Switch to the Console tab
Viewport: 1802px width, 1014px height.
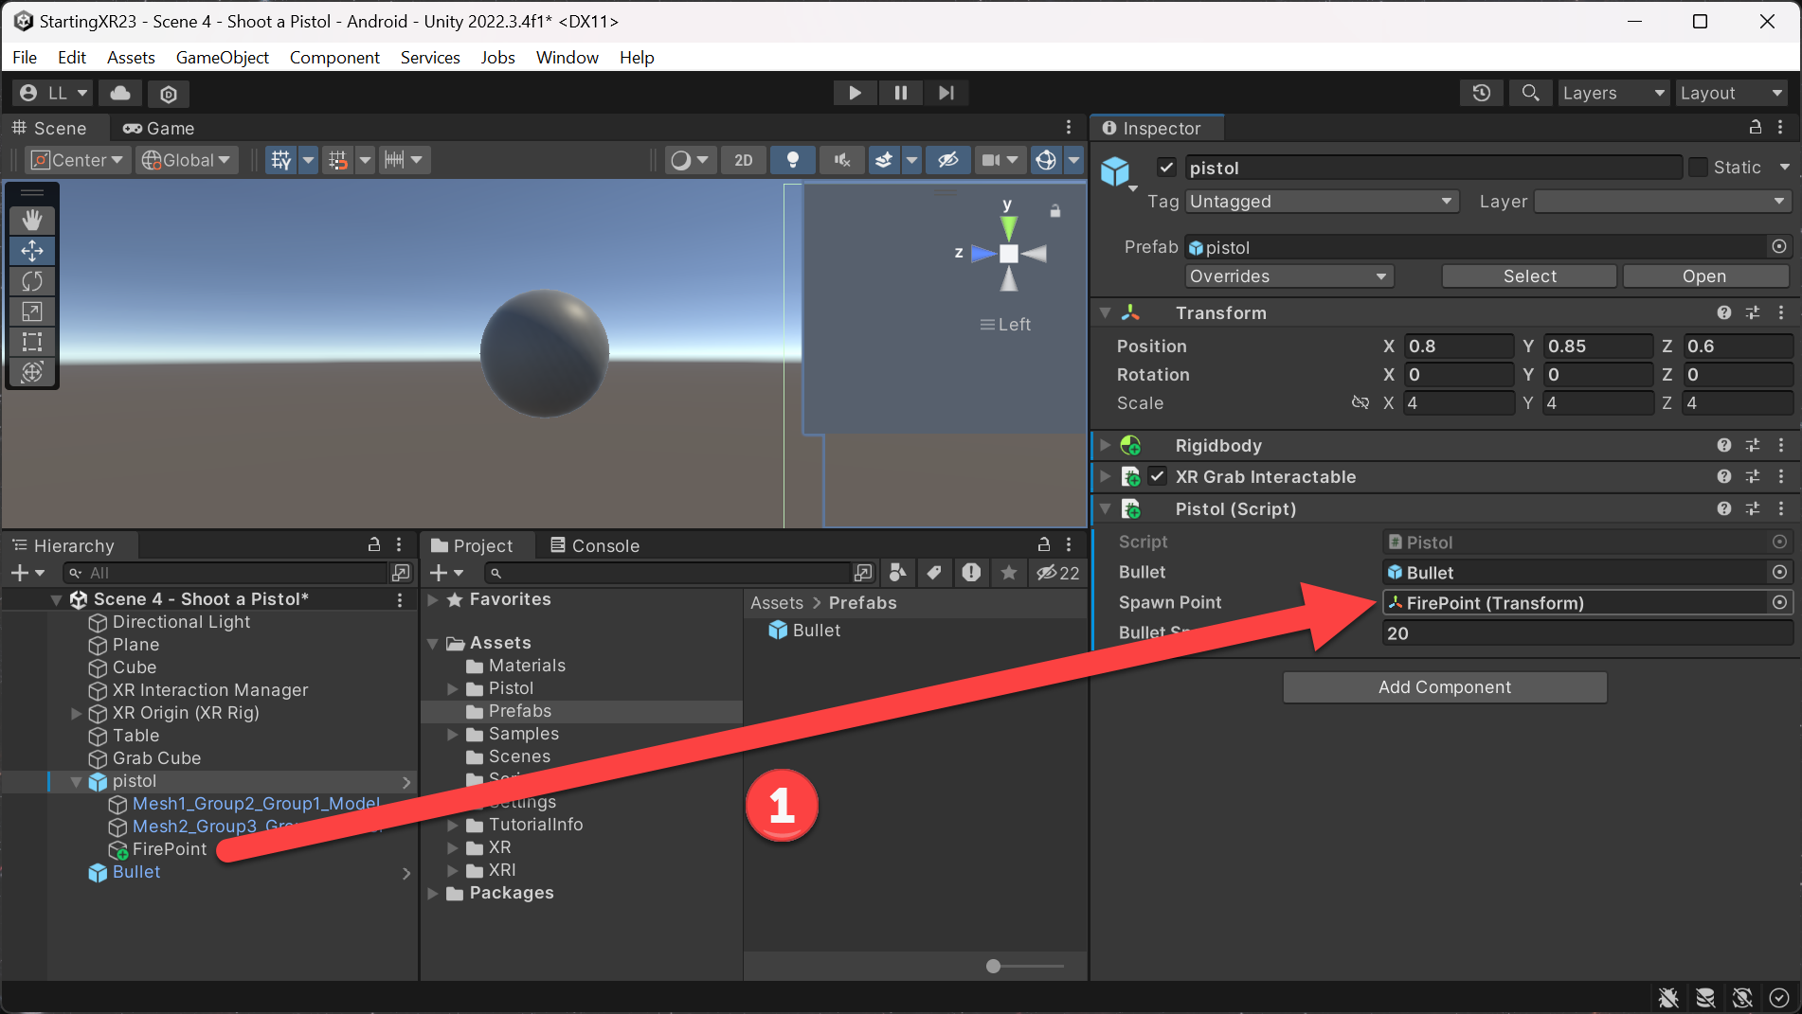click(x=595, y=545)
